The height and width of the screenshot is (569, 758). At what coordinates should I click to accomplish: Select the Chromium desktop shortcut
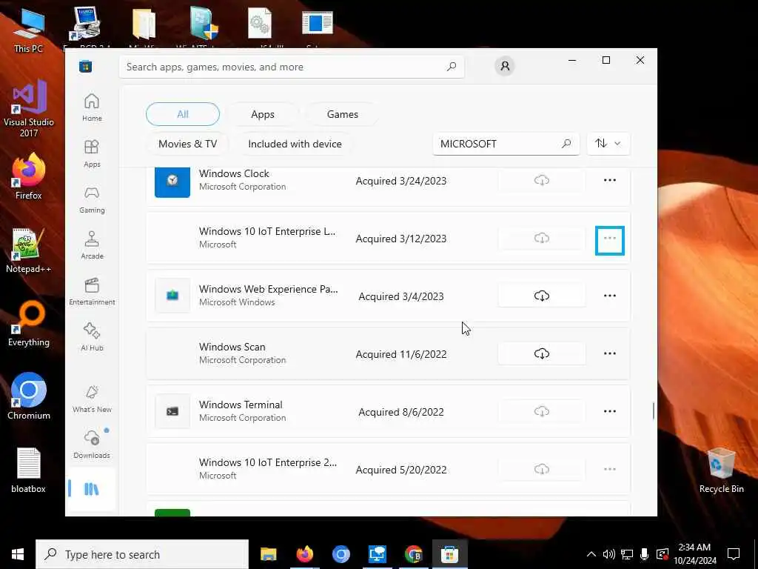(x=29, y=397)
